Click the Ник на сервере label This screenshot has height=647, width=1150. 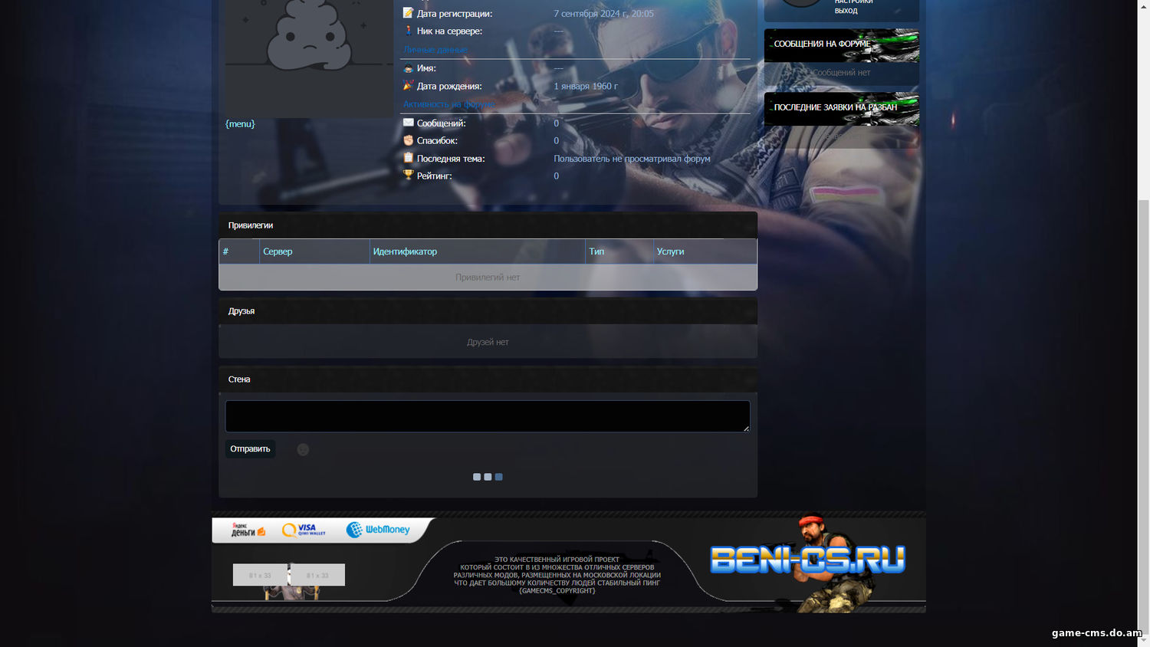[x=449, y=31]
